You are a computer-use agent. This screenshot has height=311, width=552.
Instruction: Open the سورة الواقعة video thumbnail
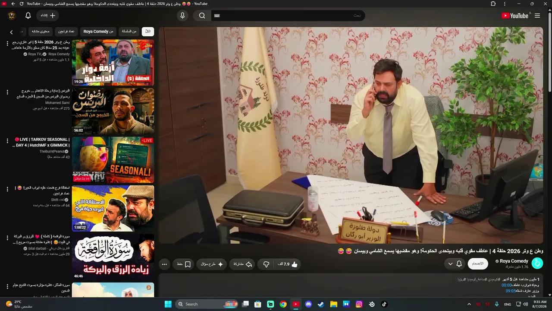(x=113, y=257)
